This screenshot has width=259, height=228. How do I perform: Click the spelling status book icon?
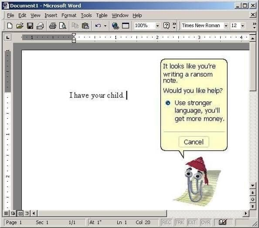tap(222, 222)
